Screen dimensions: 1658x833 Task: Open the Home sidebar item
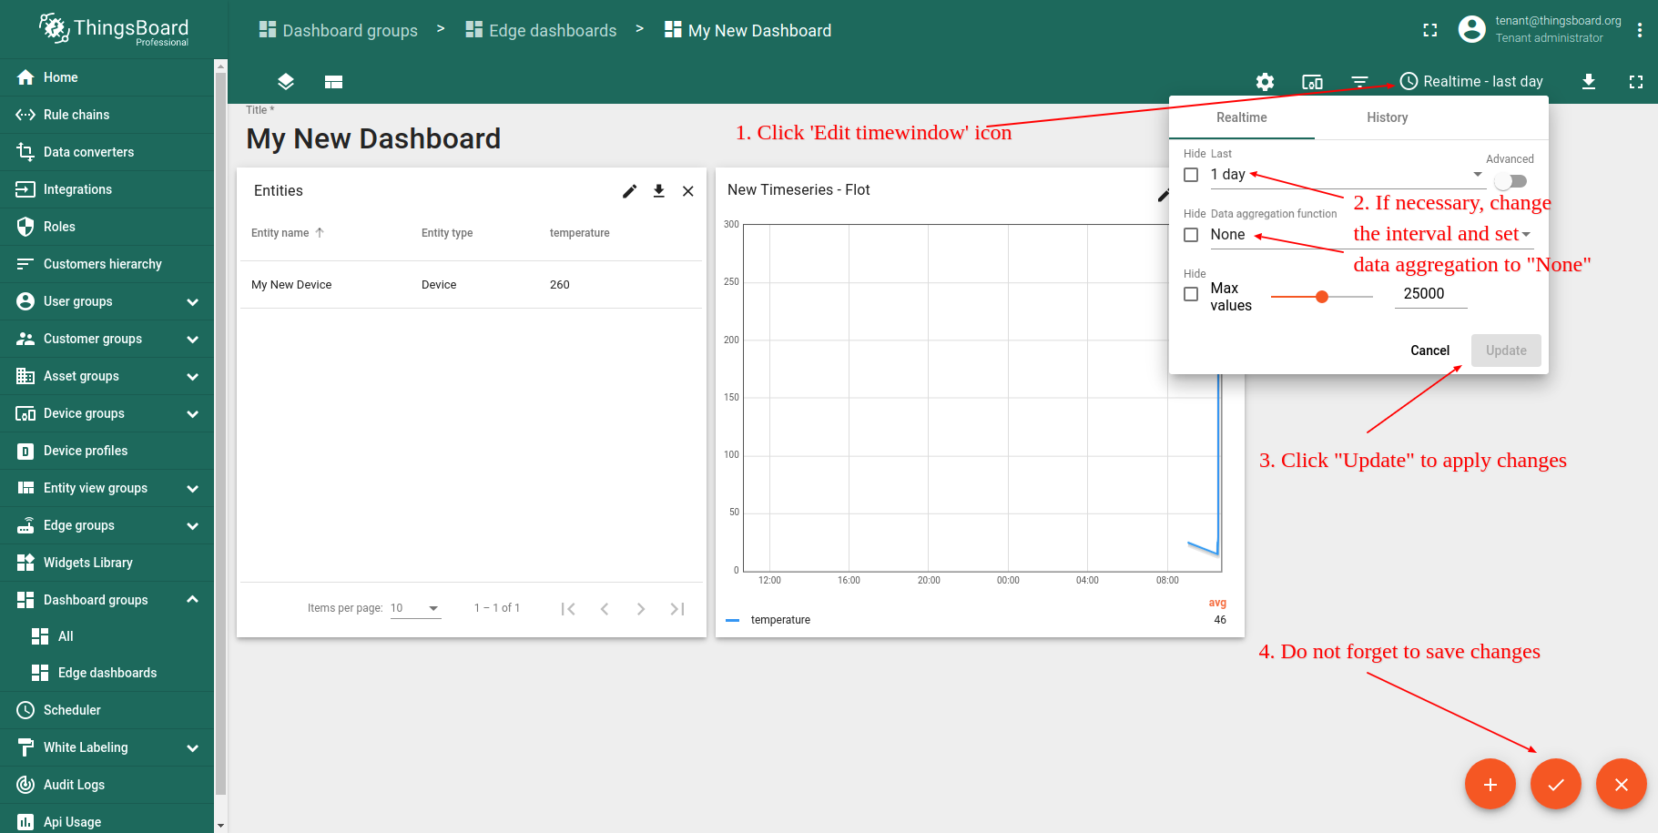(107, 77)
